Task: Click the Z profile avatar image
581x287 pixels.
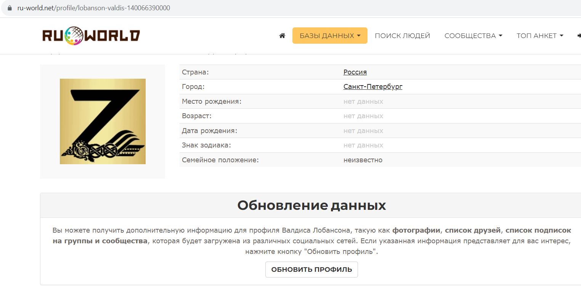Action: pos(103,121)
